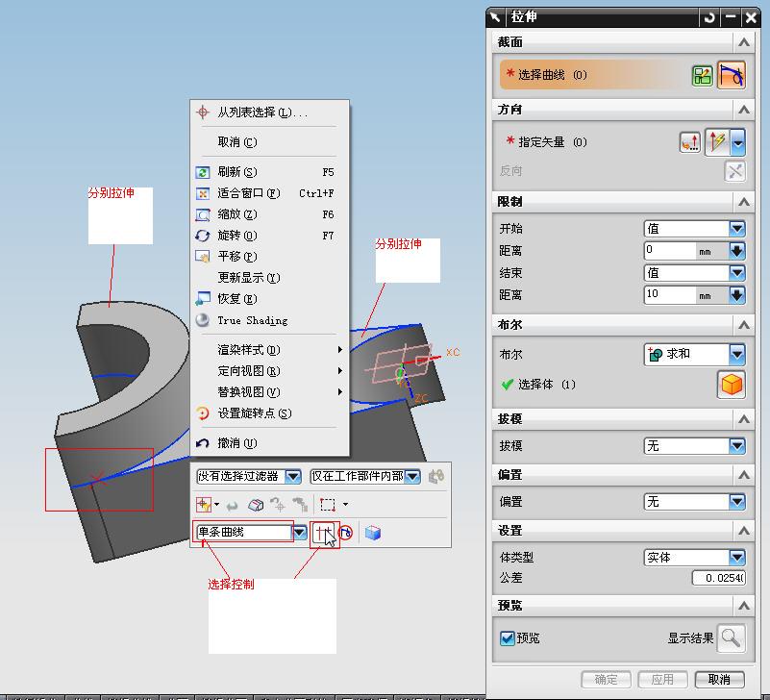The height and width of the screenshot is (700, 770).
Task: Toggle the follow fillet curve icon
Action: pyautogui.click(x=346, y=533)
